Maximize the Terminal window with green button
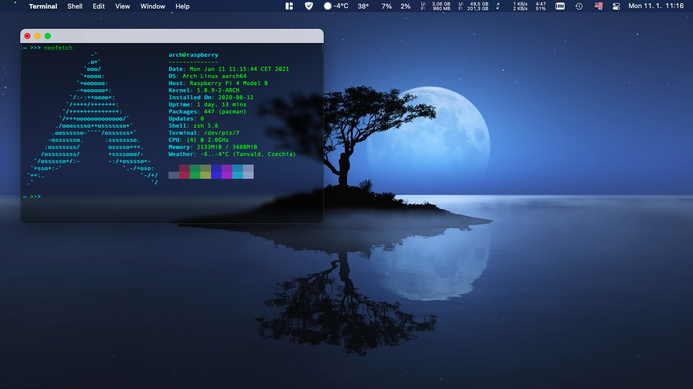The height and width of the screenshot is (389, 693). coord(48,36)
